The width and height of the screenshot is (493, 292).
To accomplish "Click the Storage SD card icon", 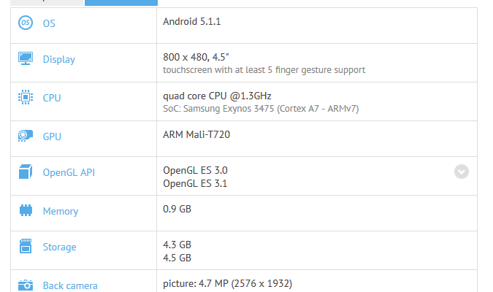I will [x=26, y=247].
